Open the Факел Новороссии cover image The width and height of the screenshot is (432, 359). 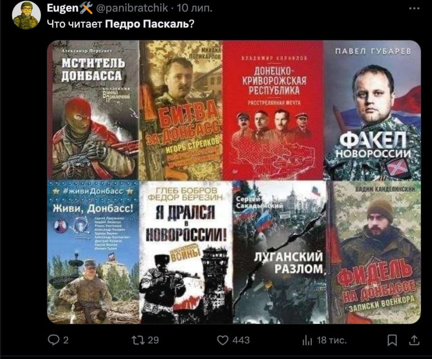(x=372, y=110)
